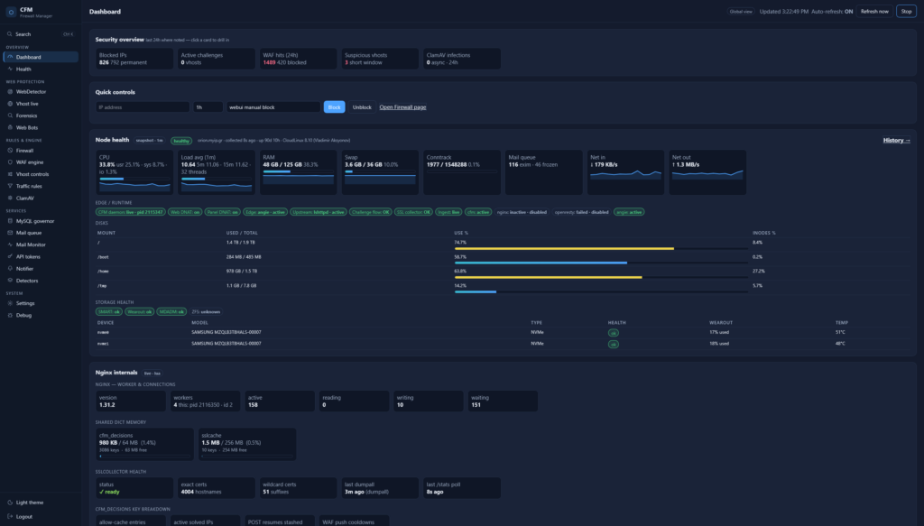This screenshot has height=526, width=924.
Task: Open WAF engine via shield icon
Action: (10, 162)
